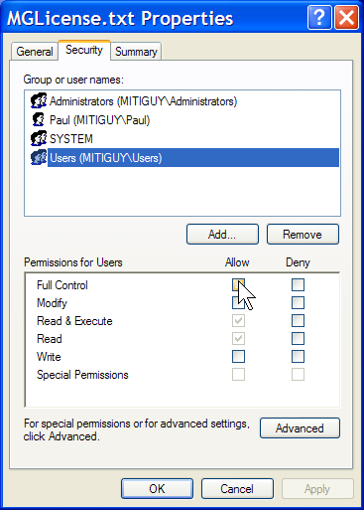Check Deny for Read & Execute
Screen dimensions: 364x510
pos(298,321)
